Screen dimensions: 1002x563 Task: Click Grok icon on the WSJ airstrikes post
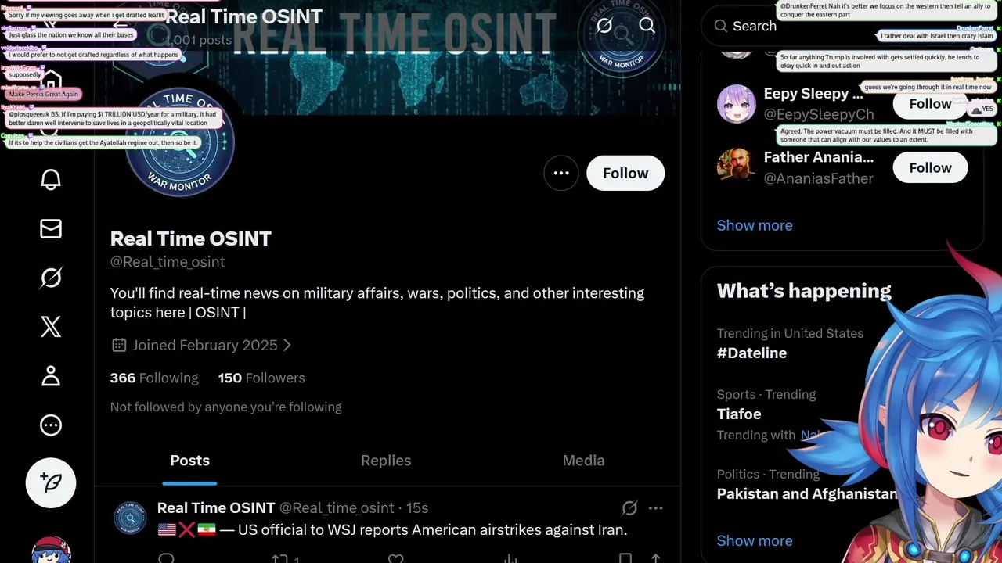coord(629,508)
